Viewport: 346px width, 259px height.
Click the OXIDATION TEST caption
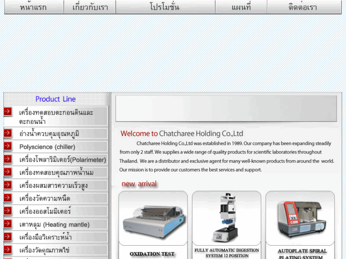(152, 254)
